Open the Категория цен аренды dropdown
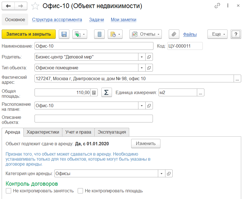The height and width of the screenshot is (199, 242). [162, 174]
